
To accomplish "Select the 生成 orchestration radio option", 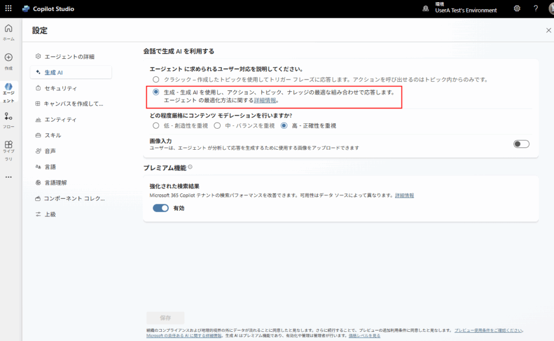I will (156, 92).
